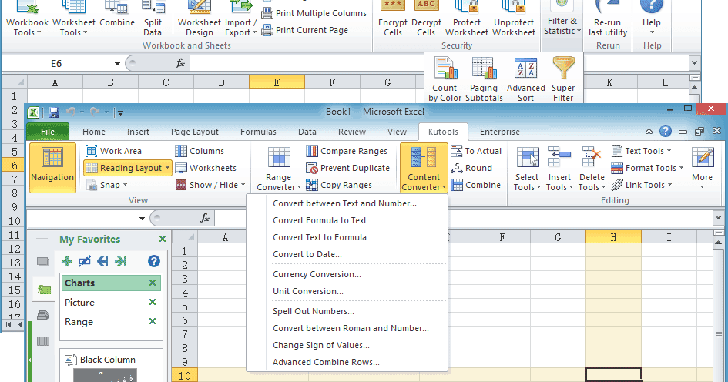Open the Work Area tool
The width and height of the screenshot is (728, 382).
click(114, 151)
